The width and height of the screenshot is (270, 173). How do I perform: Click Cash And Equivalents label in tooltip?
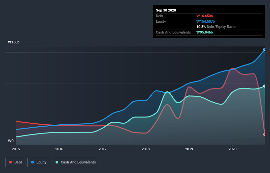click(x=173, y=32)
